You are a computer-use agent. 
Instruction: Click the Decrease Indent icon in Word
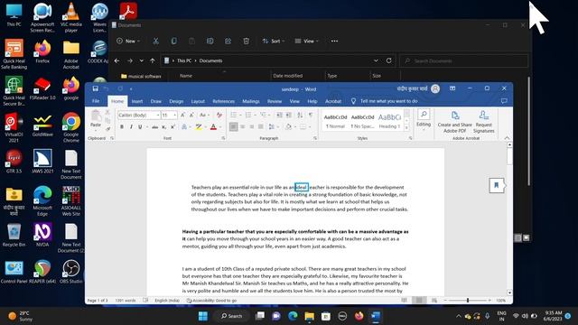(280, 116)
